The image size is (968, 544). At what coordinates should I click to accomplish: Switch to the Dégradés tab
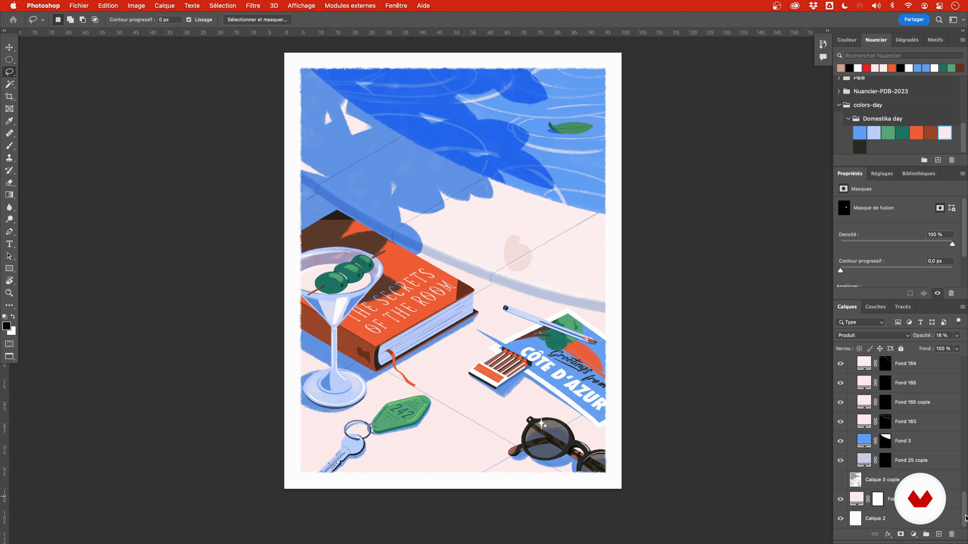tap(907, 40)
